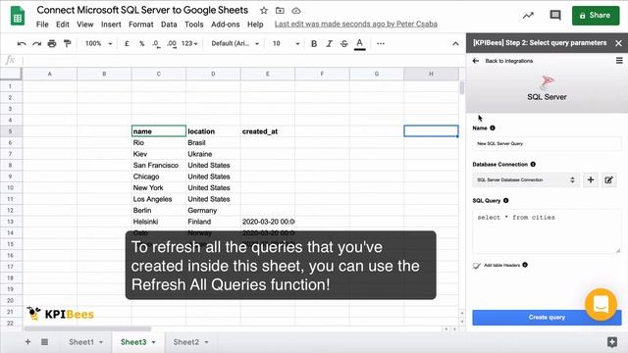Check cloud save status icon
Screen dimensions: 628x353
click(x=296, y=11)
